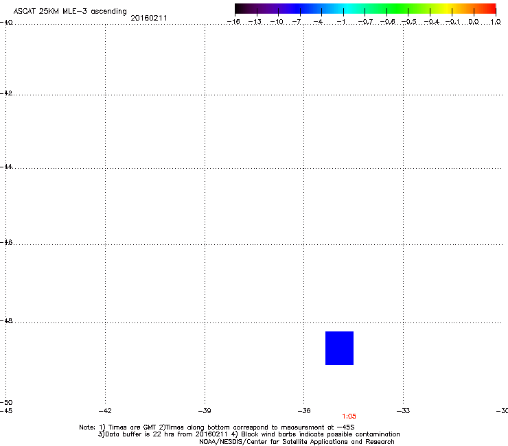Click the -0.1 color scale label

coord(452,22)
